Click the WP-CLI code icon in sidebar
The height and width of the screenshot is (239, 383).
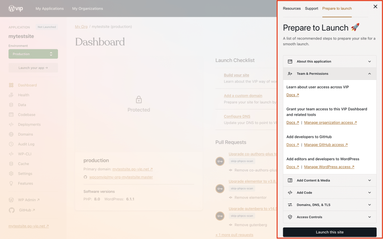click(11, 154)
